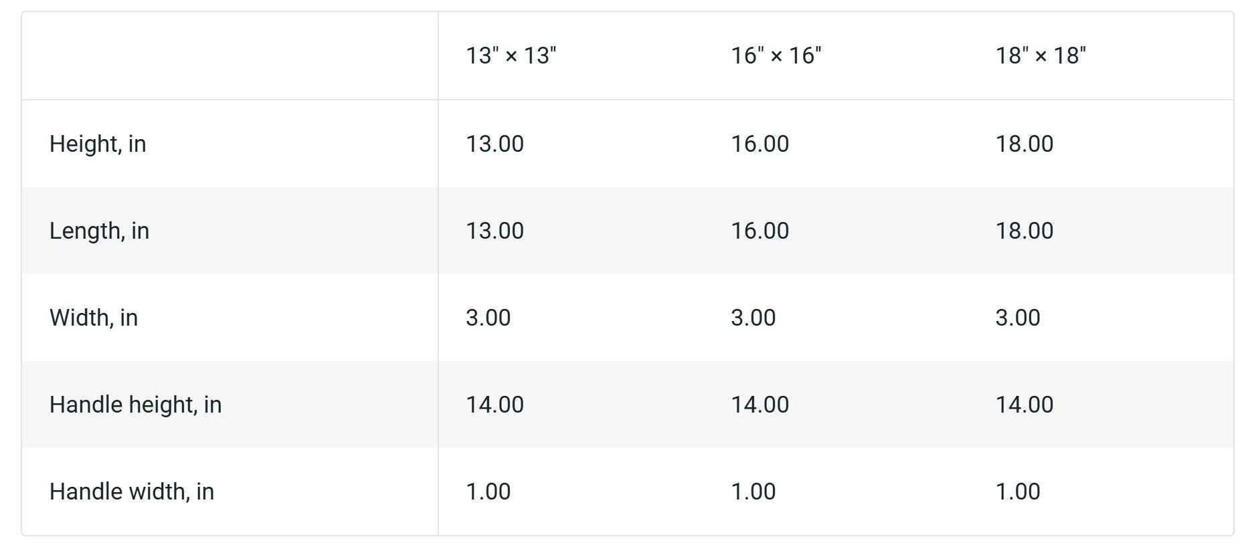This screenshot has height=551, width=1250.
Task: Click Handle width 1.00 for 16" × 16"
Action: [753, 491]
